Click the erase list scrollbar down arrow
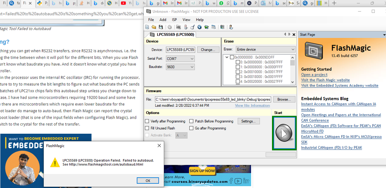Image resolution: width=386 pixels, height=188 pixels. click(292, 82)
